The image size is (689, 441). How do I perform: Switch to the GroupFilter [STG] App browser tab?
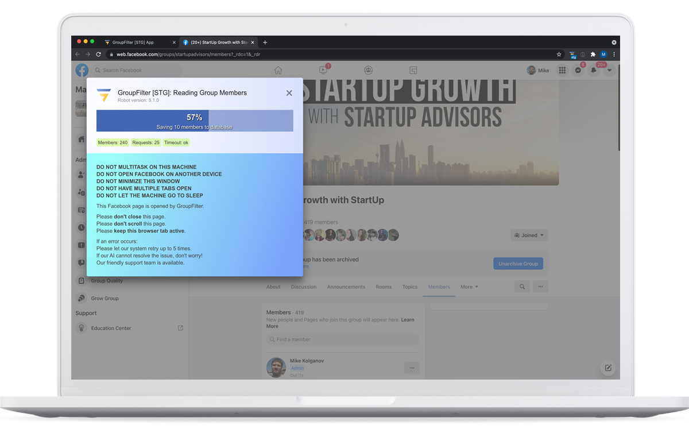[x=132, y=42]
